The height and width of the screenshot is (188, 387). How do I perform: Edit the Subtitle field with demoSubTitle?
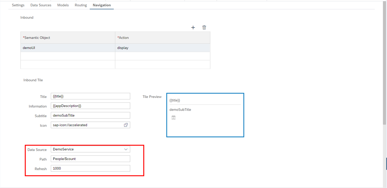(x=90, y=115)
